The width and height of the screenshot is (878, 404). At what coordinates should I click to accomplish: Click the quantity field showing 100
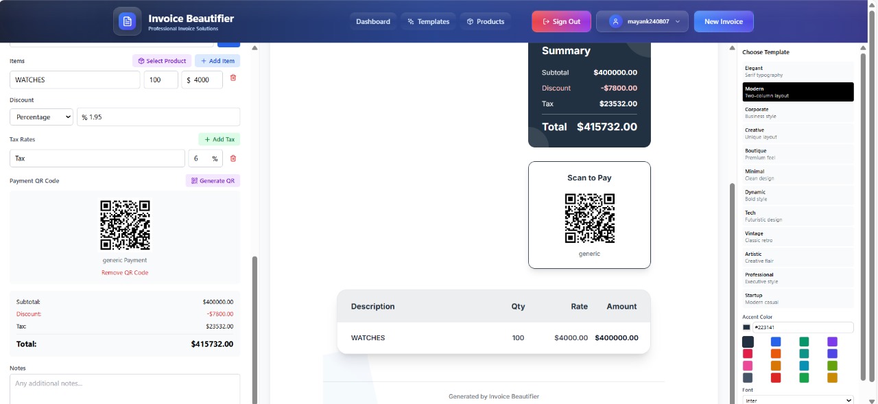(x=161, y=80)
